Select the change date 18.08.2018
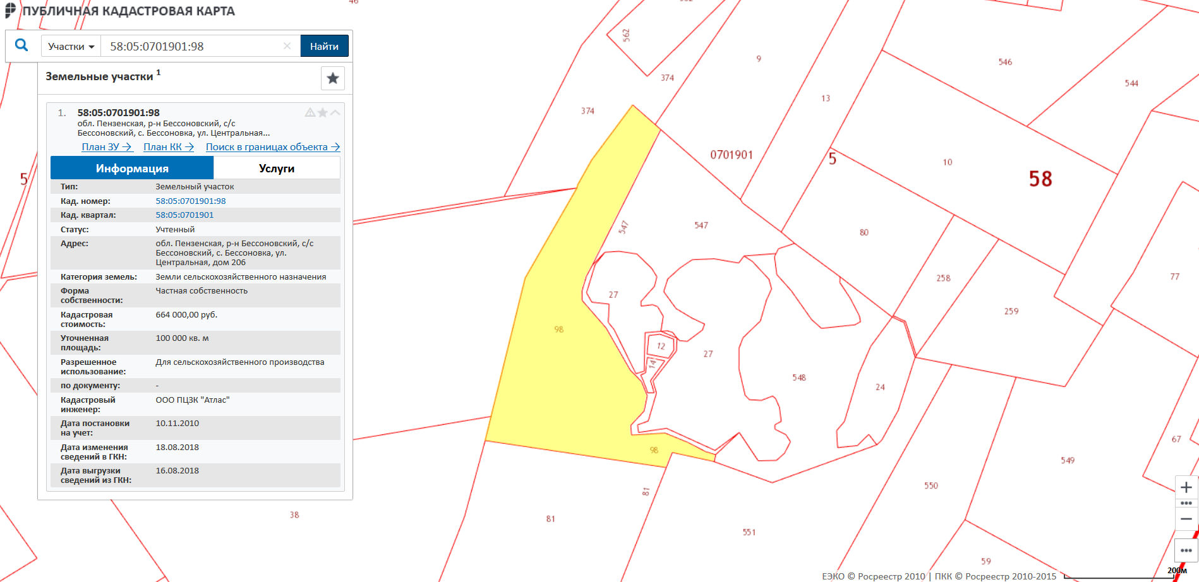 pyautogui.click(x=178, y=447)
